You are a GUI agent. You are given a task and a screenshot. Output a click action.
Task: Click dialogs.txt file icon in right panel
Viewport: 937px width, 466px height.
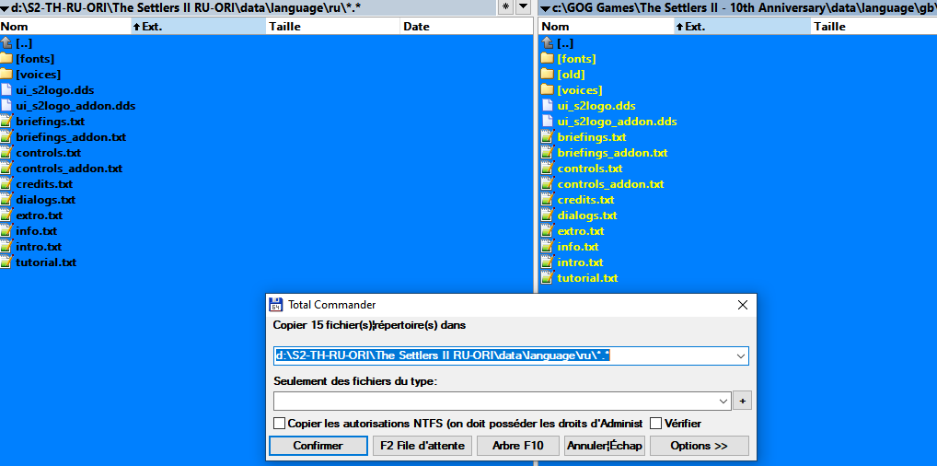click(548, 215)
